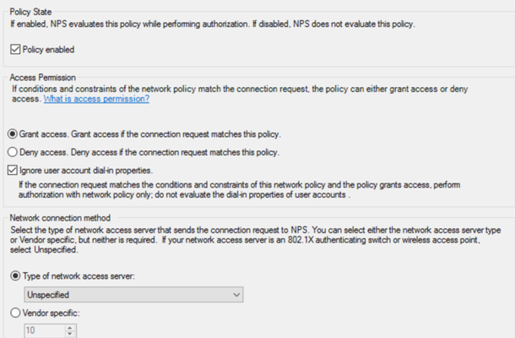The height and width of the screenshot is (338, 515).
Task: Click the 'Policy enabled' label text
Action: (x=48, y=50)
